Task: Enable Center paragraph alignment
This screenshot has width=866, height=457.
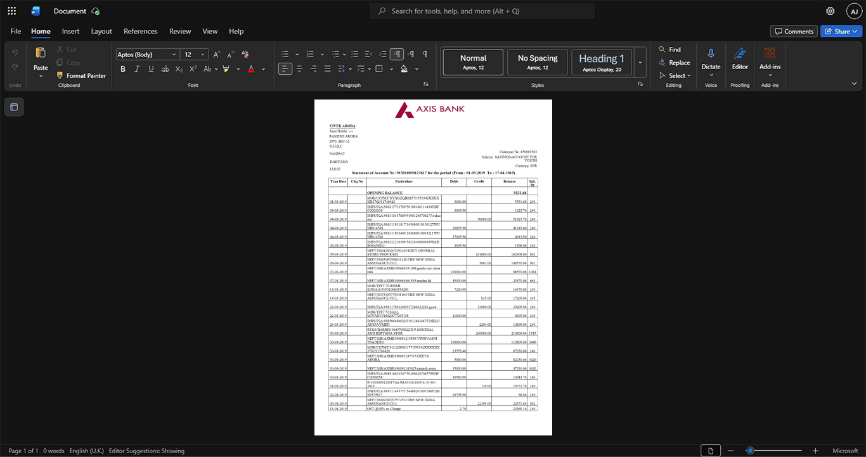Action: (299, 68)
